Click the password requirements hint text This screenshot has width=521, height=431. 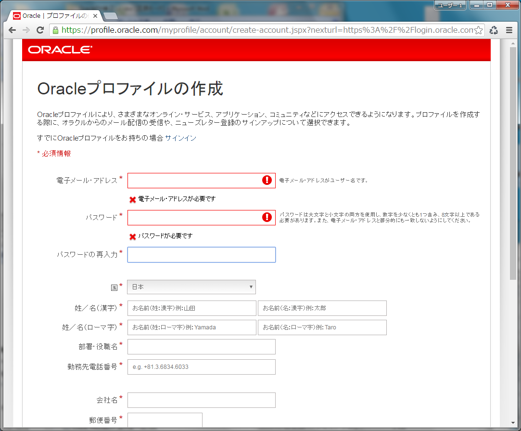pyautogui.click(x=379, y=218)
